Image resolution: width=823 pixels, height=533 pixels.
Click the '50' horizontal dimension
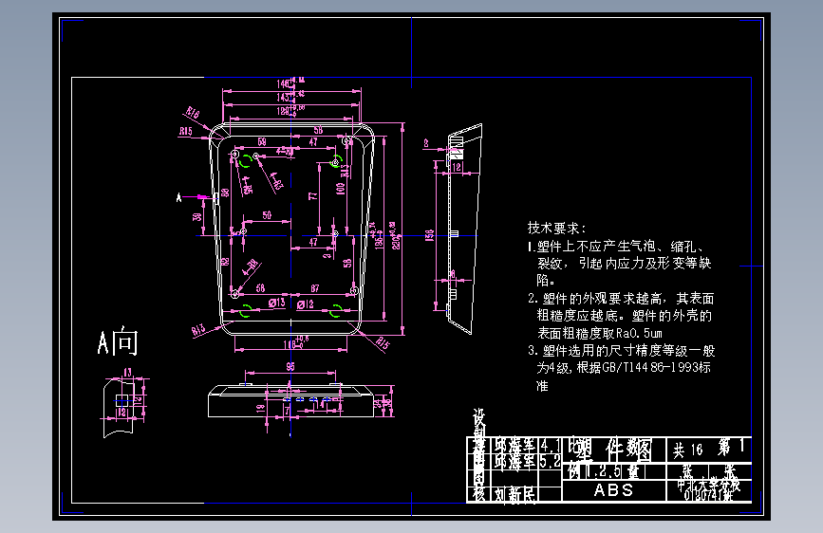pos(267,215)
